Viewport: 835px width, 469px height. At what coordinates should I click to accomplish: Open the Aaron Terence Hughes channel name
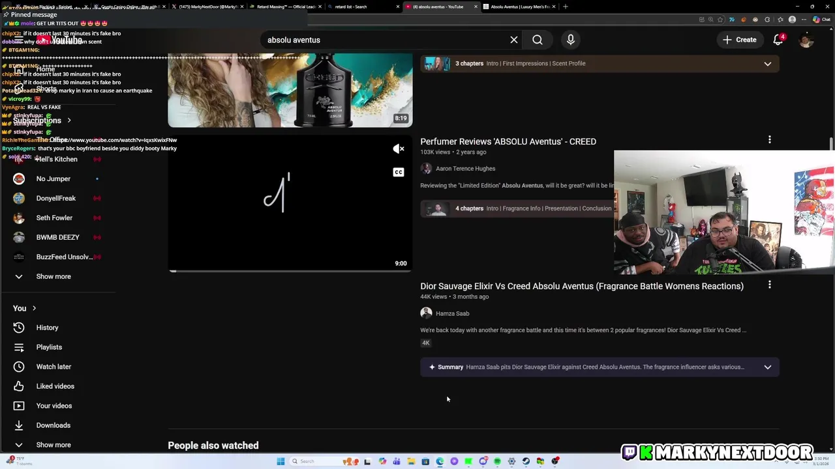tap(465, 169)
